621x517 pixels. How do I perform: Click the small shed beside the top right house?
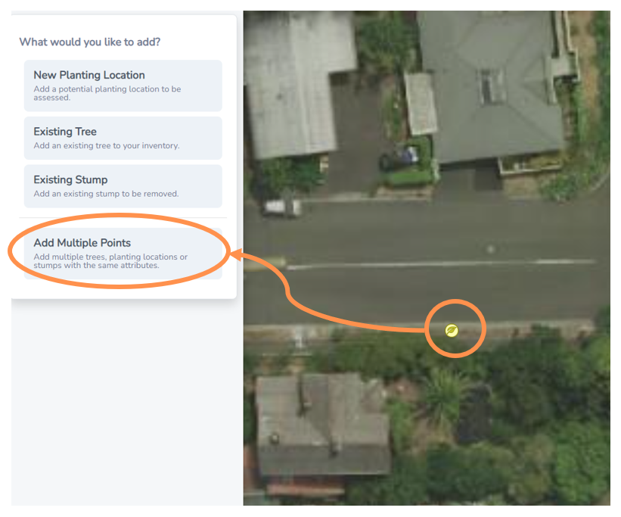(421, 104)
